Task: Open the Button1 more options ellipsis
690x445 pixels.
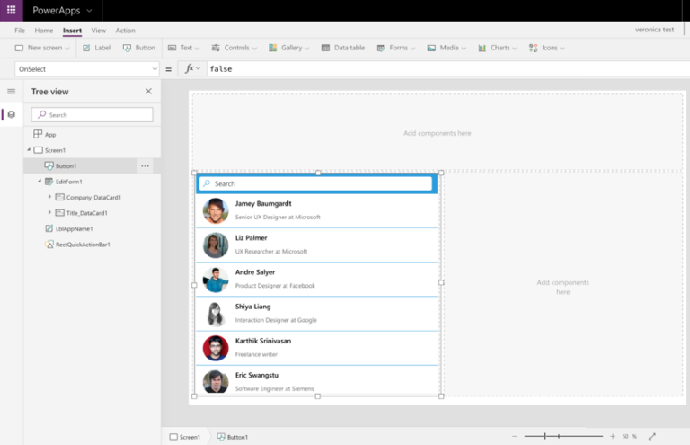Action: 145,166
